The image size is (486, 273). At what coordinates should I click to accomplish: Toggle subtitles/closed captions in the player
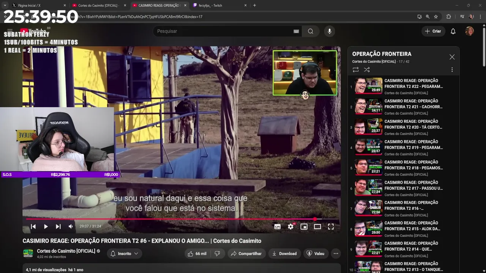click(x=278, y=226)
